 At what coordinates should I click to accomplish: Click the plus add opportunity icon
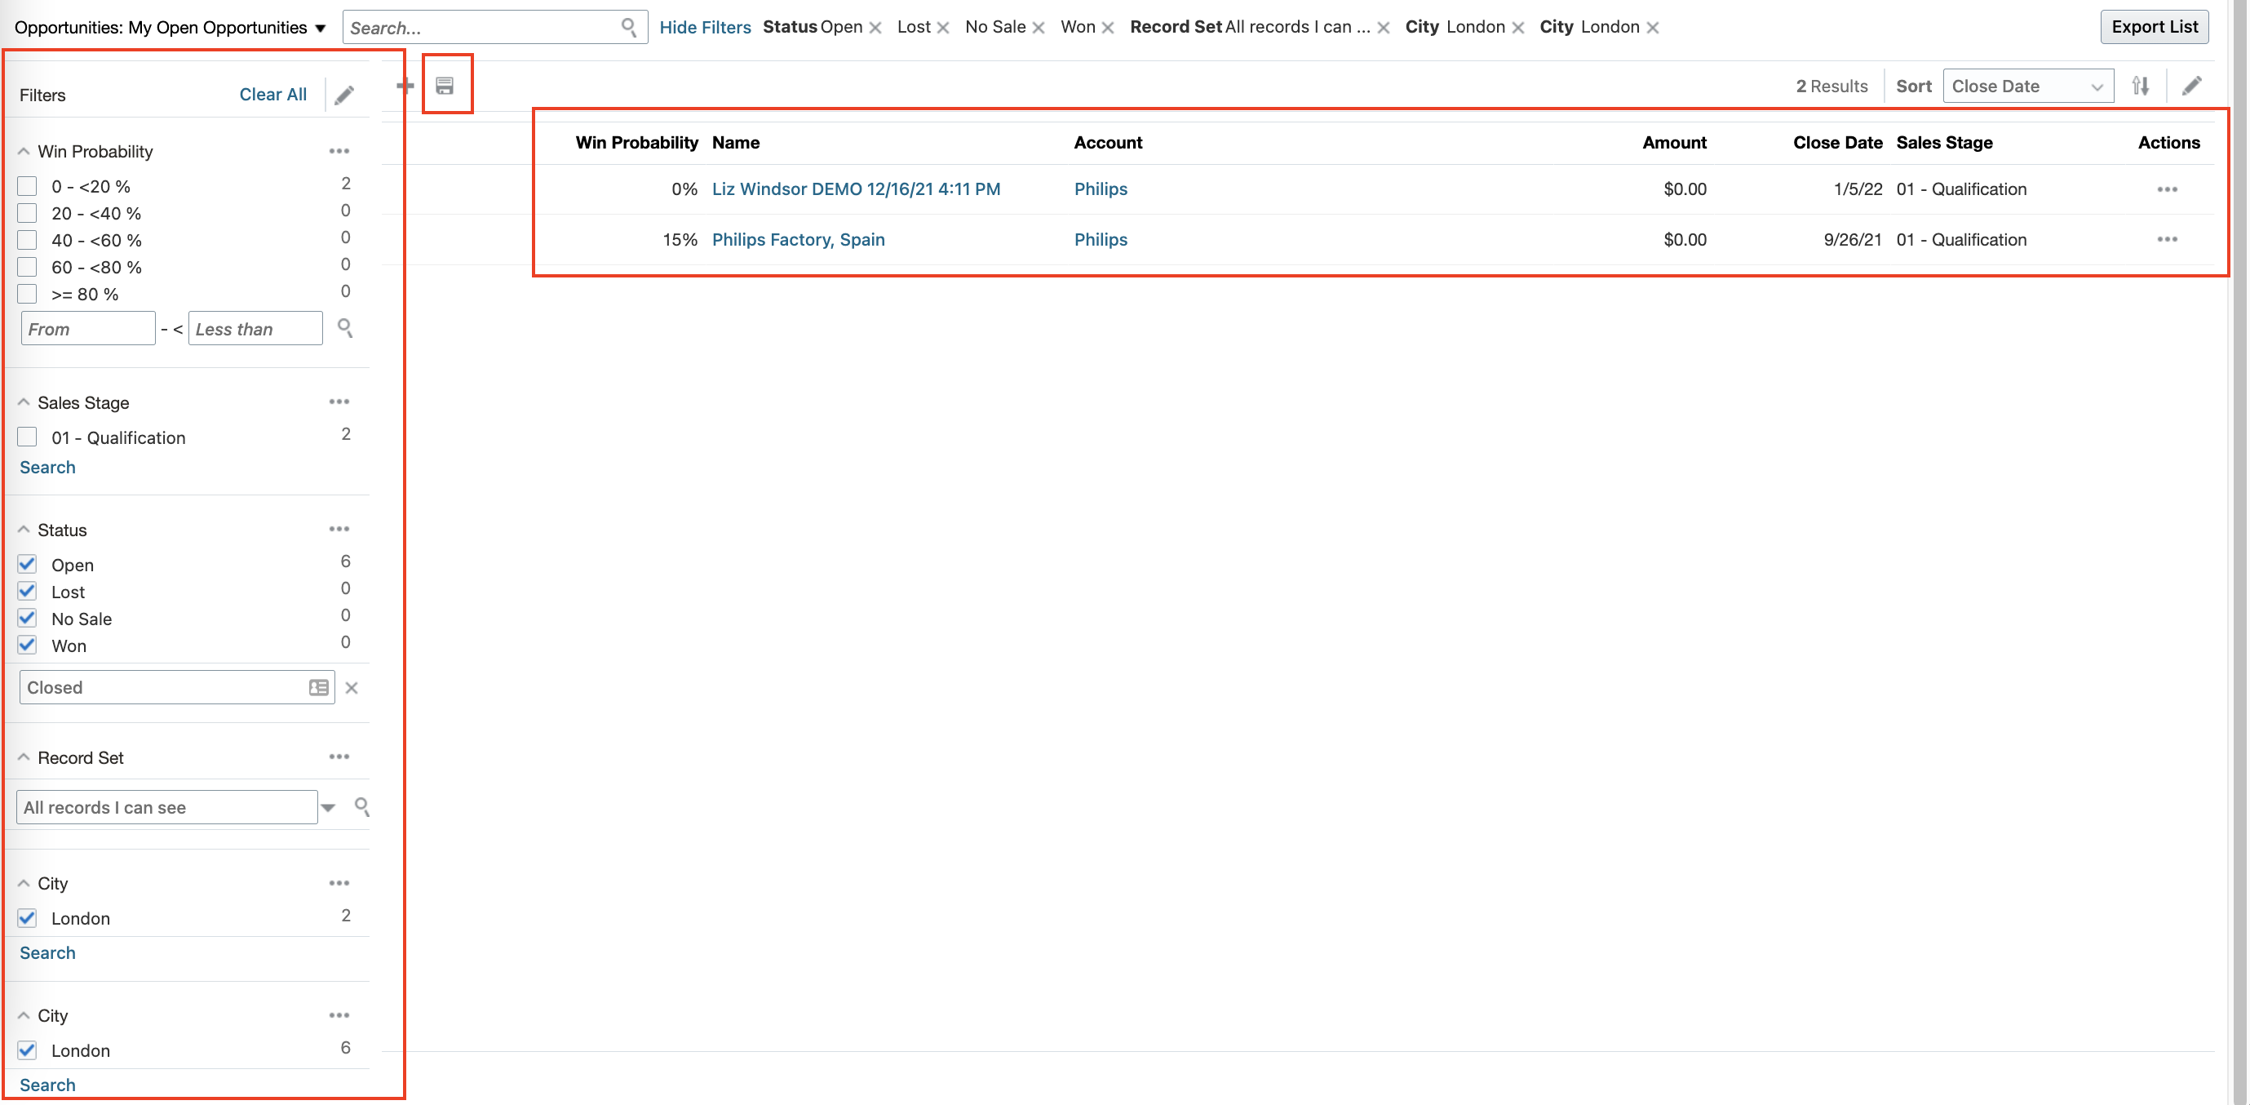(405, 86)
